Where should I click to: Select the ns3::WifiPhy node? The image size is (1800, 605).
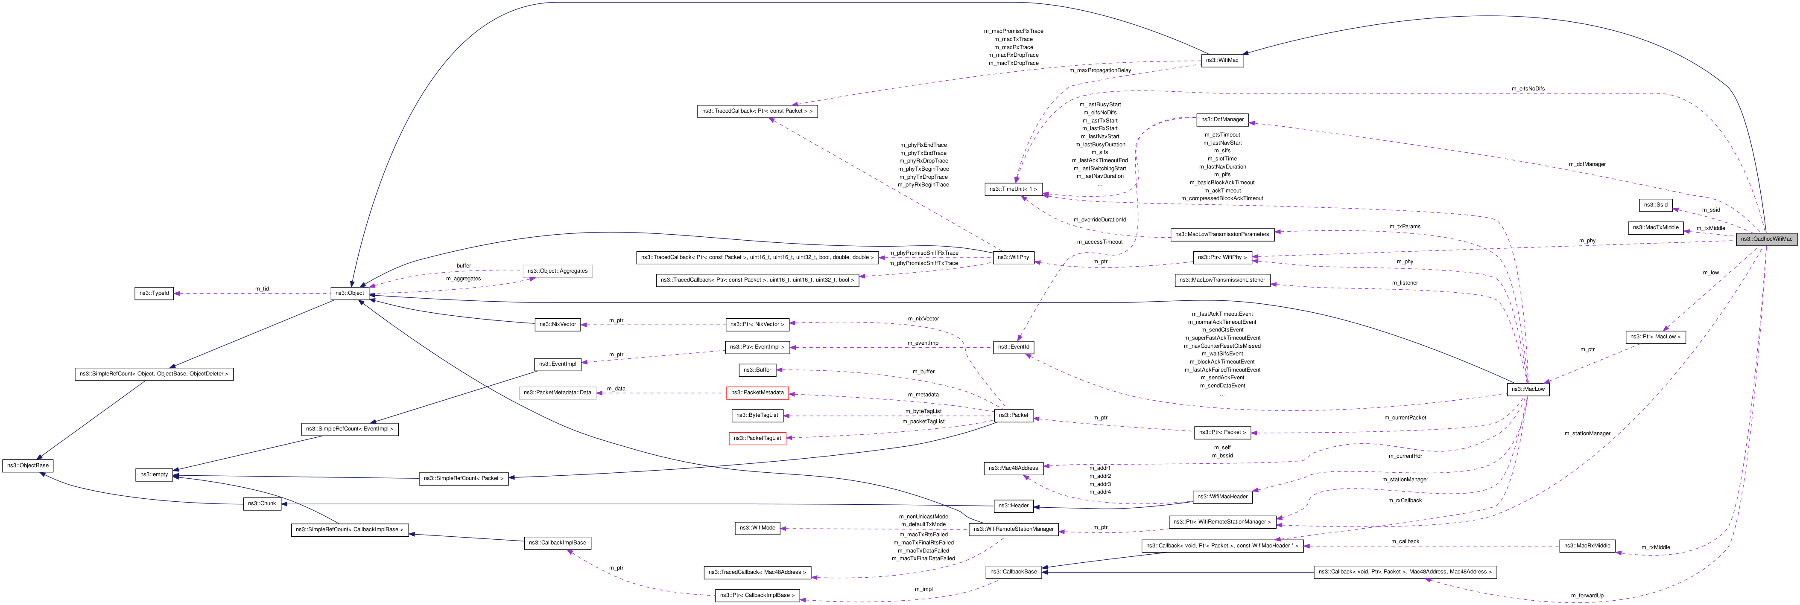(x=1013, y=257)
